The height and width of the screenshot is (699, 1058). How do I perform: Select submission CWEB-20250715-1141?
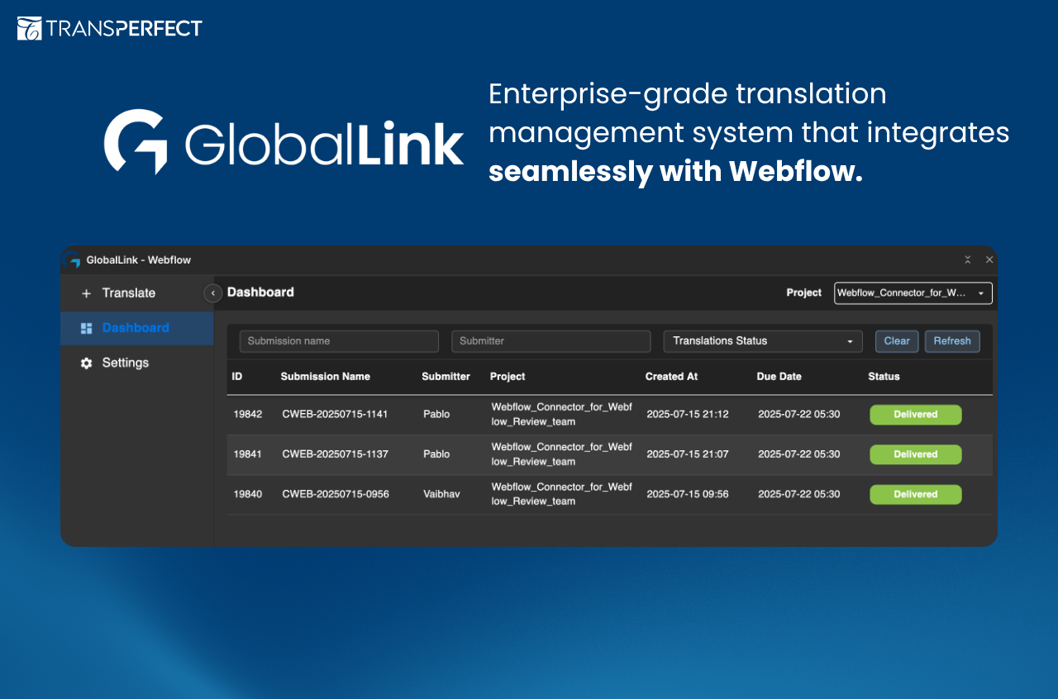[336, 415]
